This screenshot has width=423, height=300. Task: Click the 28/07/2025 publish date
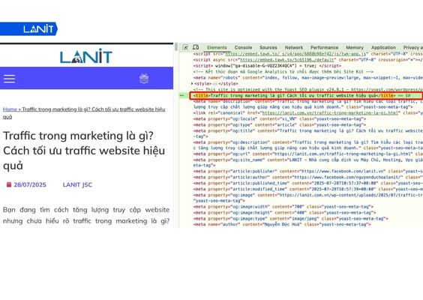pos(30,184)
